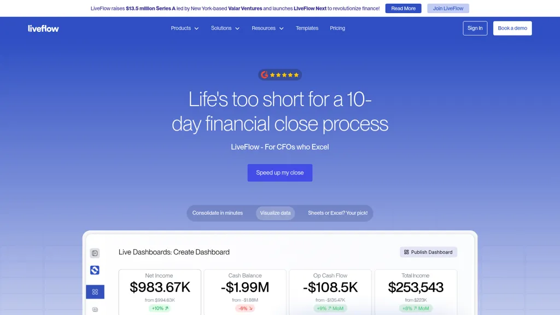
Task: Click the 'from $223K' comparison text
Action: (416, 300)
